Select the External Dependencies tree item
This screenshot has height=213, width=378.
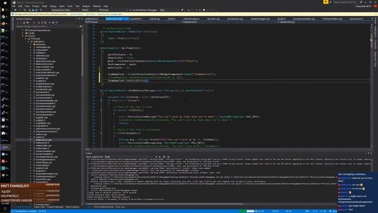pyautogui.click(x=39, y=30)
